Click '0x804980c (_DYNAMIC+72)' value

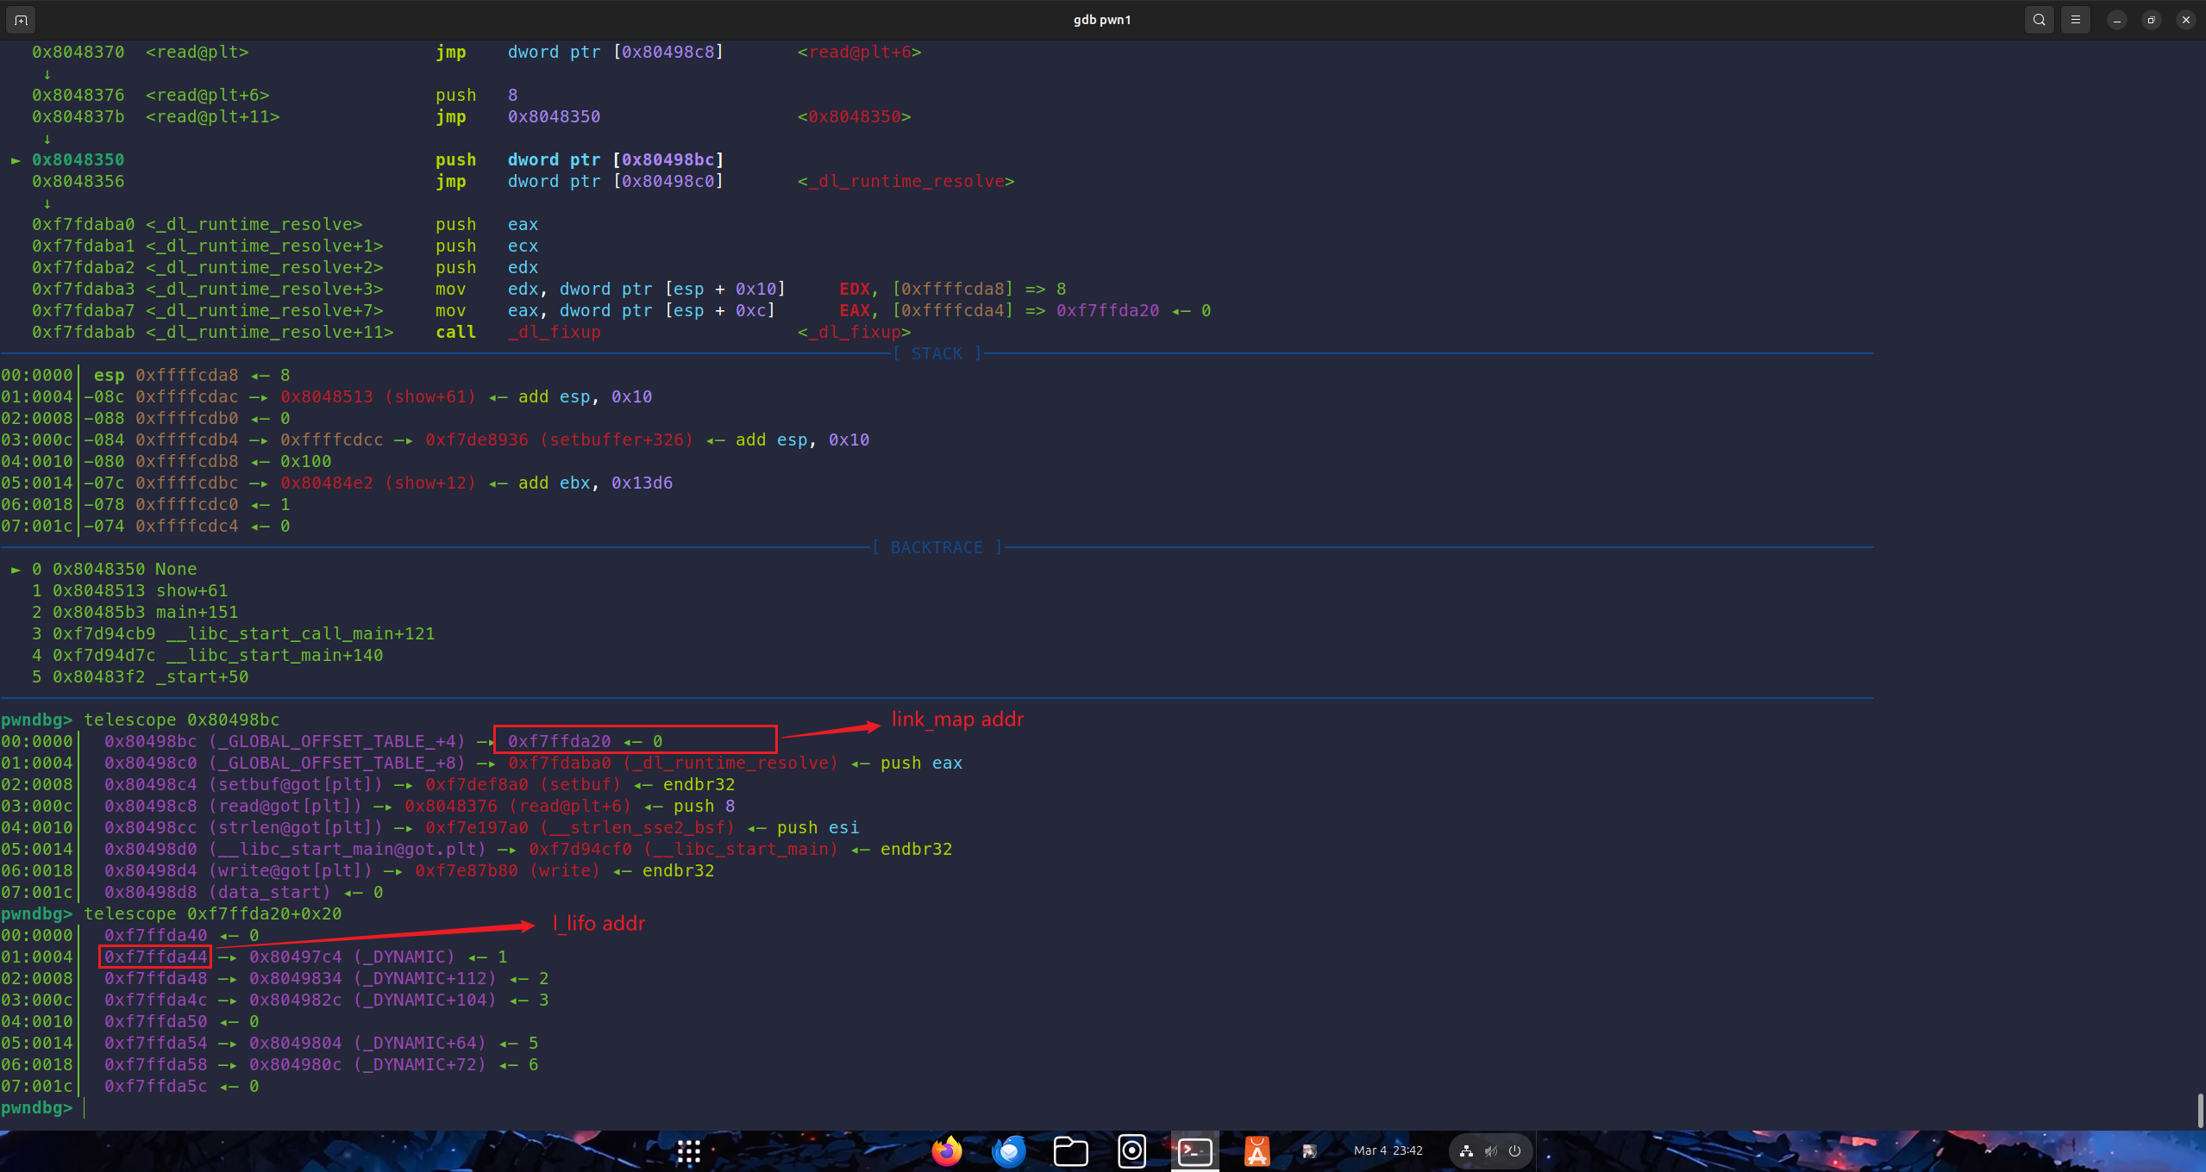click(367, 1065)
